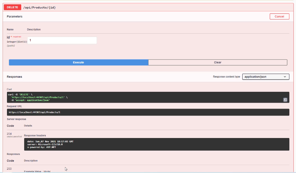Click the Curl label
This screenshot has height=173, width=296.
coord(9,89)
